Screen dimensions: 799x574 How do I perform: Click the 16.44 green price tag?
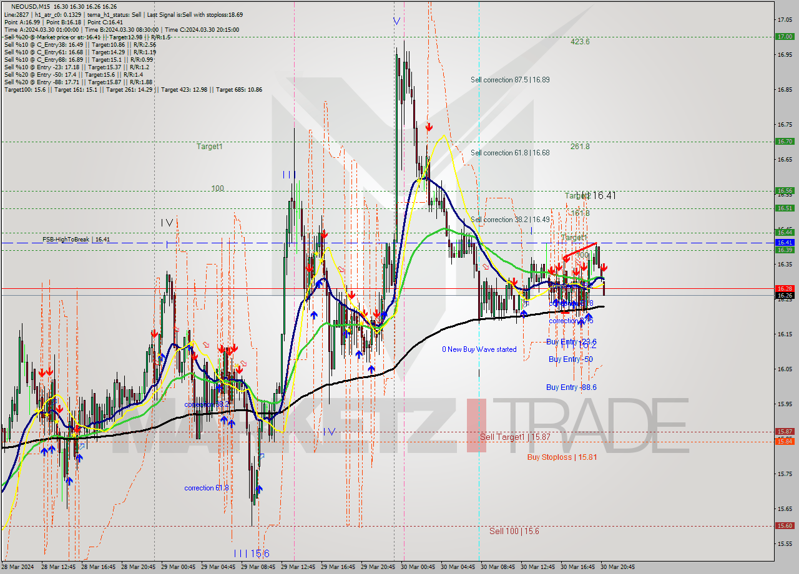[x=784, y=233]
